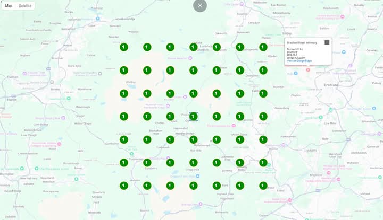Click the green marker overlapping the Oldfield label

pyautogui.click(x=194, y=47)
